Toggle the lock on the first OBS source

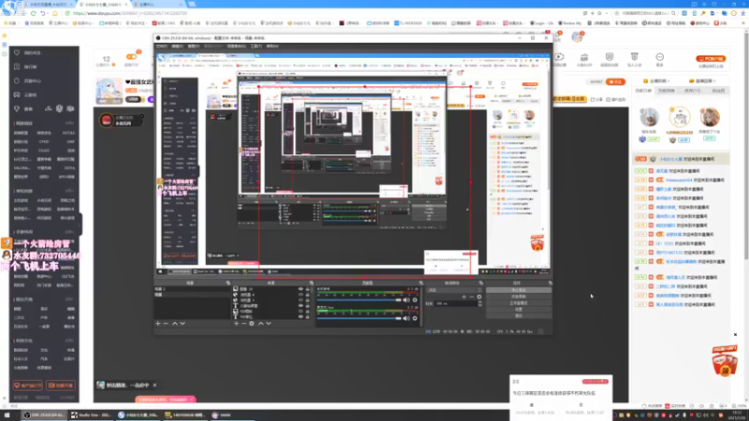coord(308,289)
